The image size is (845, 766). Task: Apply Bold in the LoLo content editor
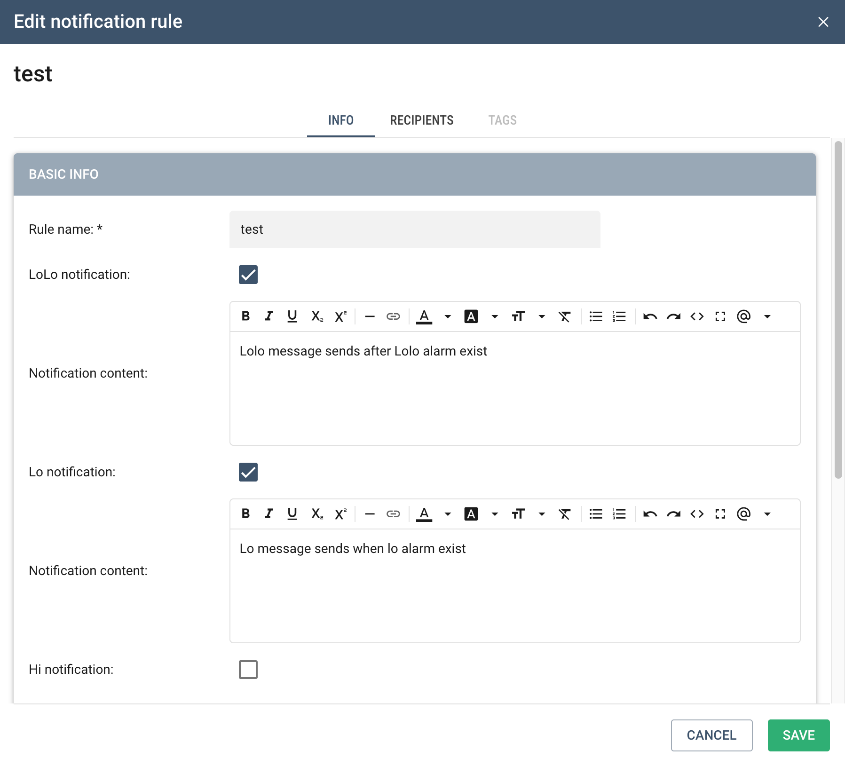tap(245, 316)
